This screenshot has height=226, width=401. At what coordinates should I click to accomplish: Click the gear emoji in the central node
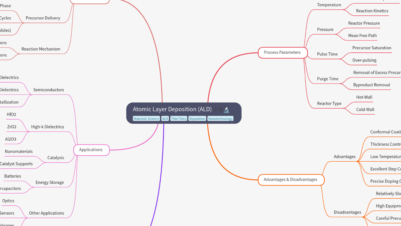[x=221, y=110]
